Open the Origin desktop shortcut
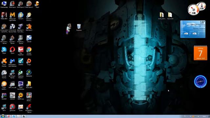Image resolution: width=210 pixels, height=118 pixels. pyautogui.click(x=29, y=62)
